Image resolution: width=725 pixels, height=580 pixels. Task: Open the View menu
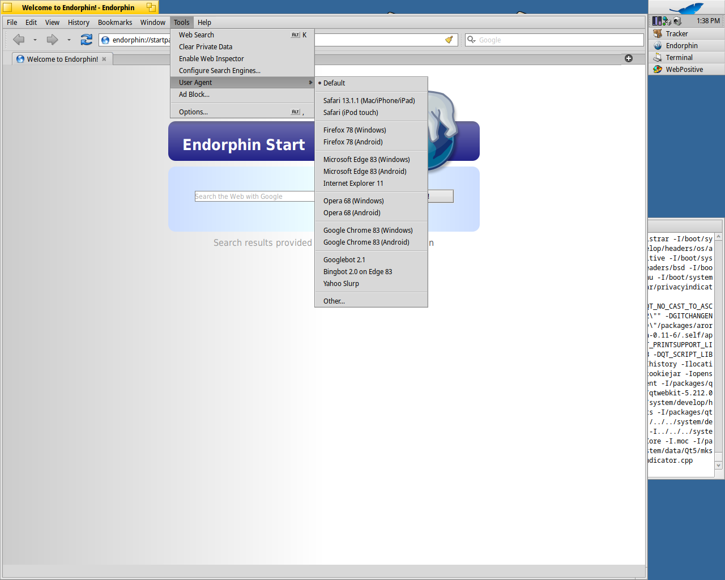point(52,23)
